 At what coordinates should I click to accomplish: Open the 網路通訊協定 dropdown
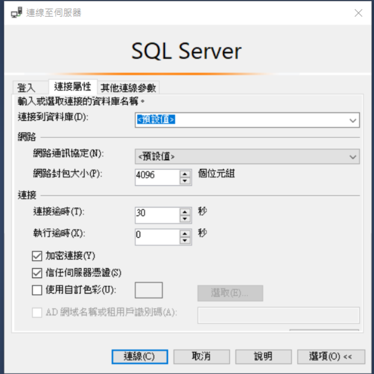tap(247, 156)
